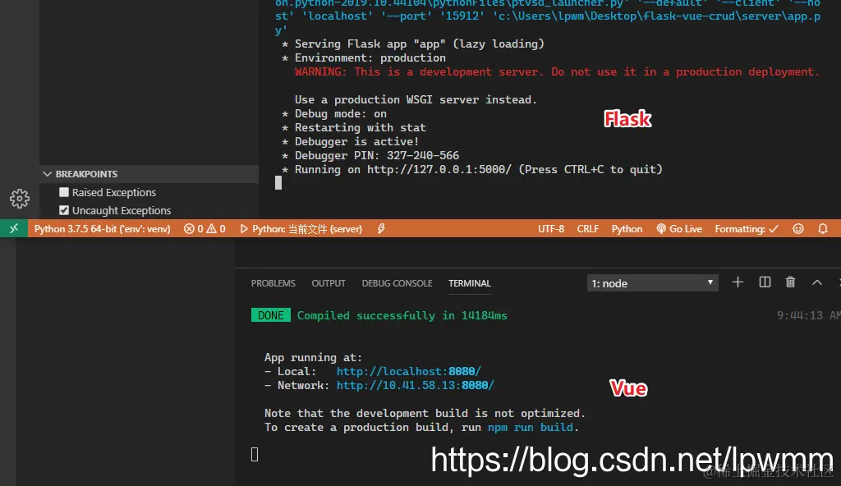Create a new terminal with plus icon
The width and height of the screenshot is (841, 486).
[x=738, y=282]
